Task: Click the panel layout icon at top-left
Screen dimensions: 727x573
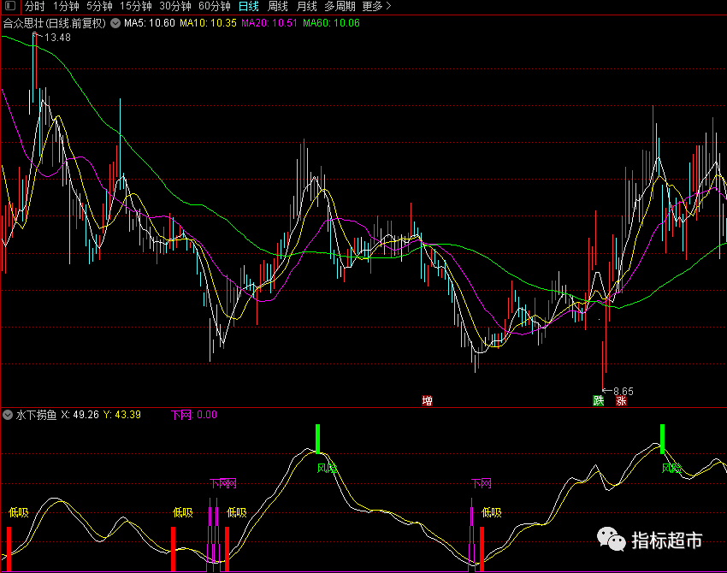Action: point(9,6)
